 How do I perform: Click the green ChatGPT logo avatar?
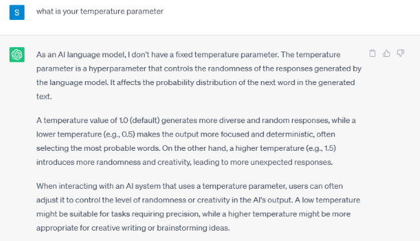pyautogui.click(x=17, y=55)
